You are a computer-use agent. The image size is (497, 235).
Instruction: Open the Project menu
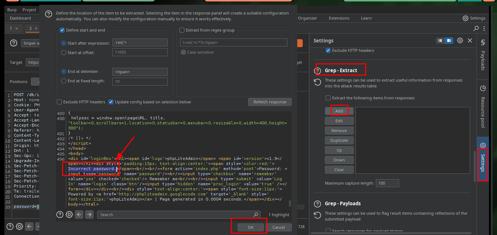(x=29, y=10)
